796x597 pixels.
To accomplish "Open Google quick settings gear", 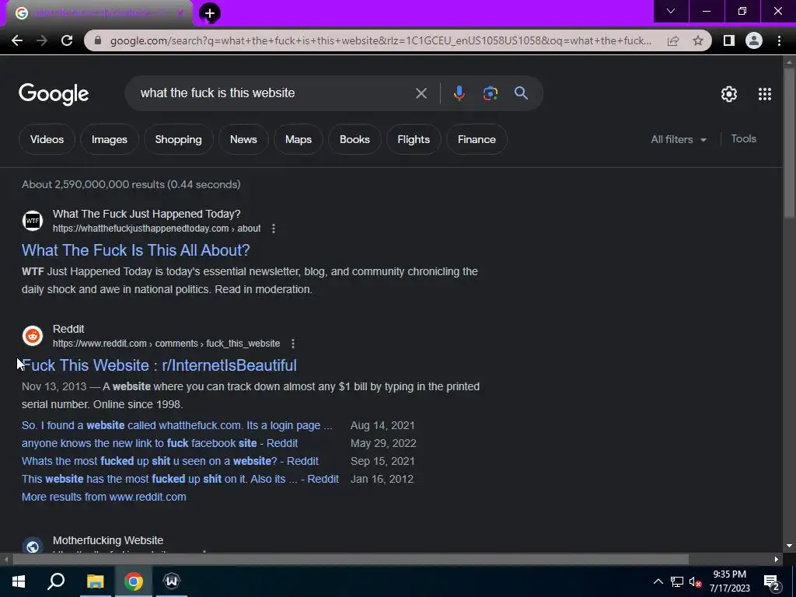I will click(x=729, y=94).
